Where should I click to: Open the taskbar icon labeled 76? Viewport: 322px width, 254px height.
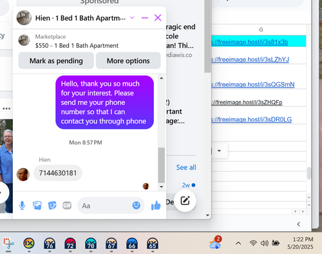click(x=50, y=244)
